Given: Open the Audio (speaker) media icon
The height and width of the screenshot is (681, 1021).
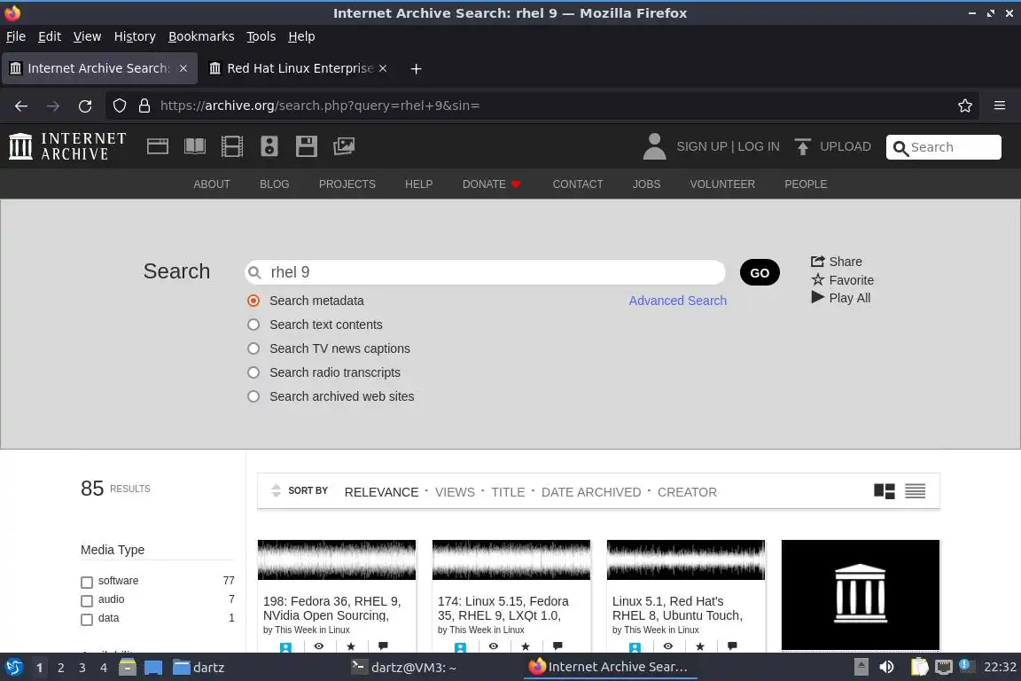Looking at the screenshot, I should point(269,146).
